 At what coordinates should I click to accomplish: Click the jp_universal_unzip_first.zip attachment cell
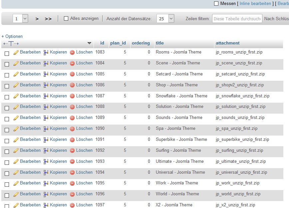(x=241, y=172)
